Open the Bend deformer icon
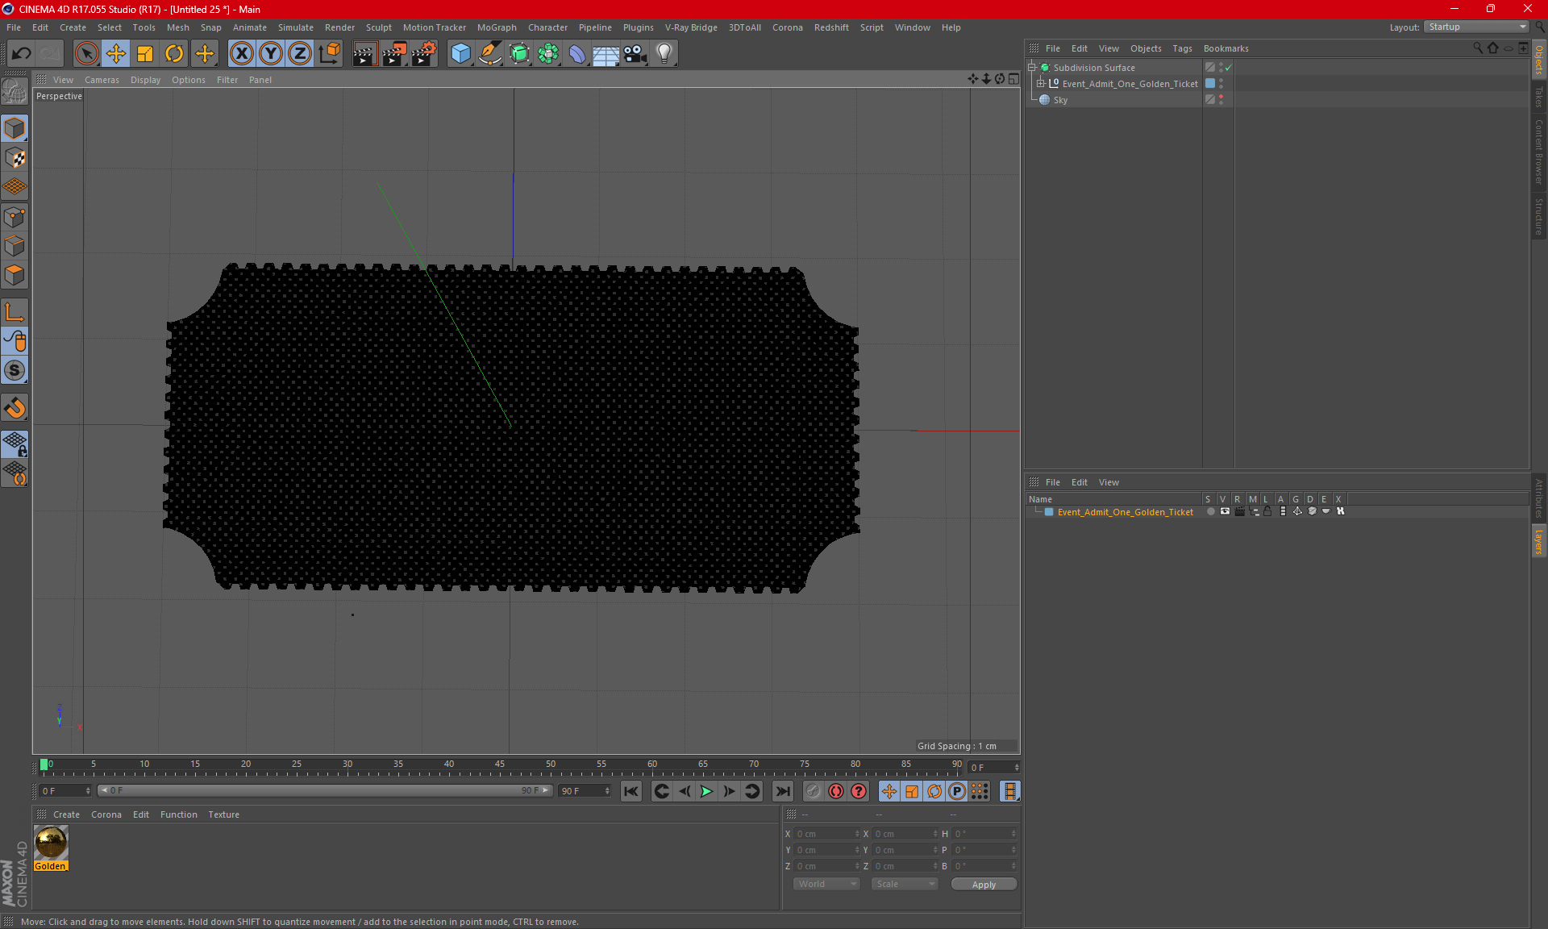 pos(577,54)
